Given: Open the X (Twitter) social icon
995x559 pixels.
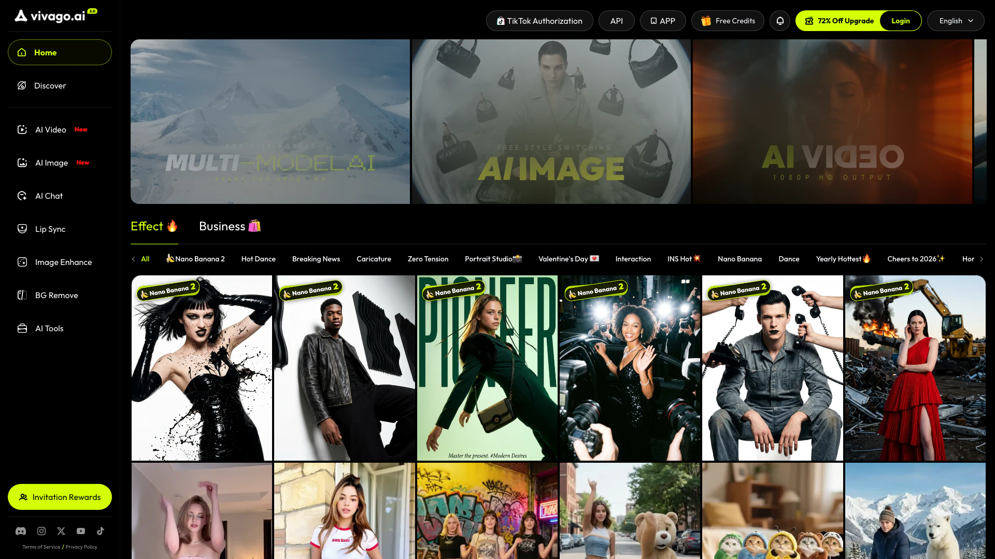Looking at the screenshot, I should (x=61, y=531).
